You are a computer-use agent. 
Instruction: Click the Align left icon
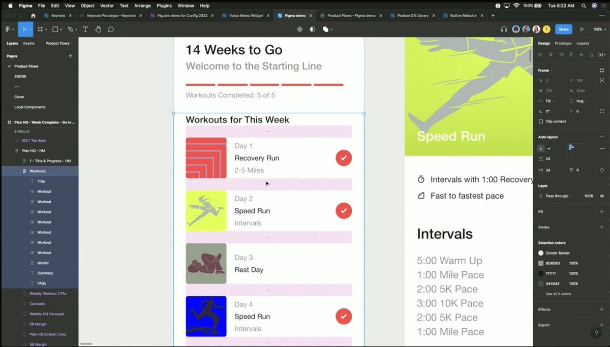point(540,54)
